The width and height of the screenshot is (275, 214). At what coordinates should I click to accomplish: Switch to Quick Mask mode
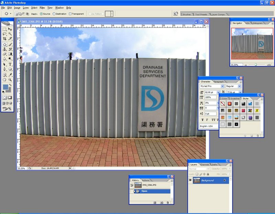click(x=10, y=97)
